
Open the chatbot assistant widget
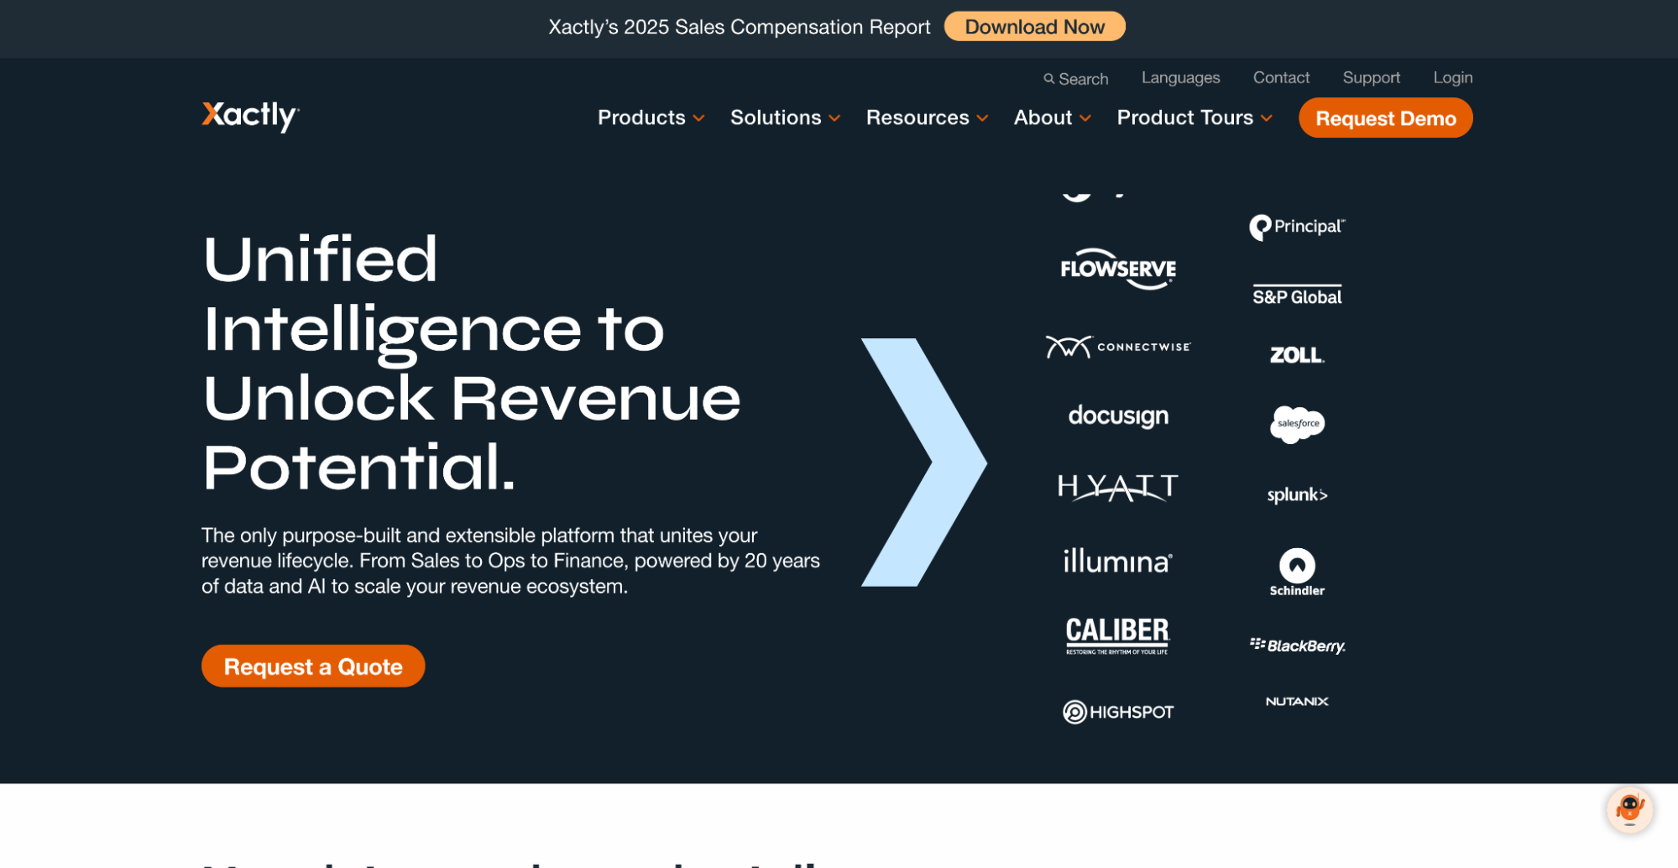[x=1629, y=808]
